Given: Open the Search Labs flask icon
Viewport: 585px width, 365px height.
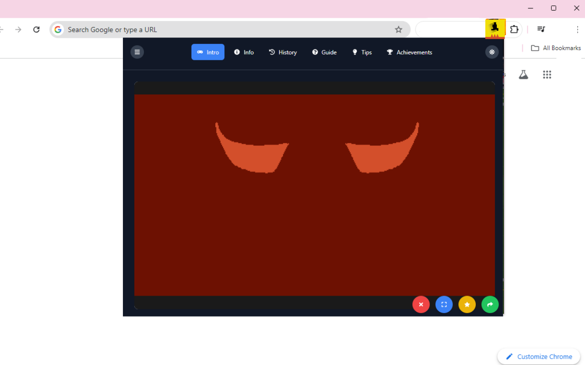Looking at the screenshot, I should click(x=523, y=75).
